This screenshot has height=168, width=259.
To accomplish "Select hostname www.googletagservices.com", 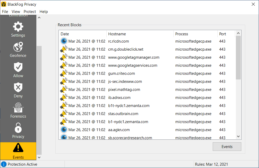I will point(133,65).
